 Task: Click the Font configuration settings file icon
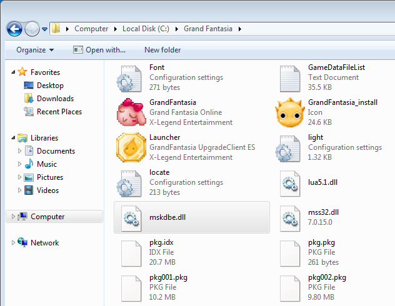[x=129, y=77]
